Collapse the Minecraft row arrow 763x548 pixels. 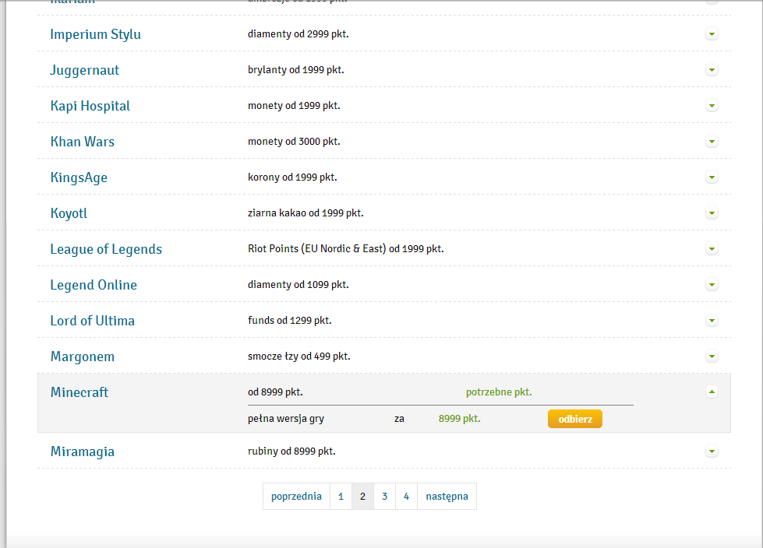tap(712, 392)
